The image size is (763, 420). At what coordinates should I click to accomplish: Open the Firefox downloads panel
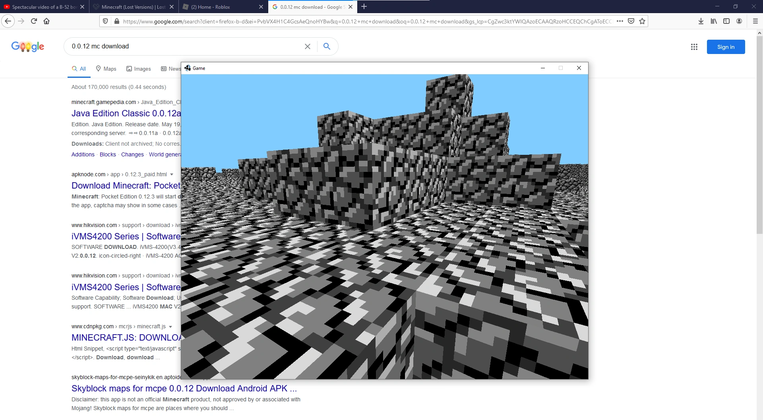tap(701, 21)
